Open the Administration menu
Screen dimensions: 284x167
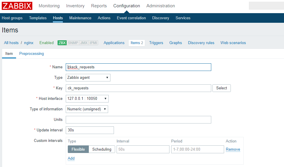click(161, 6)
